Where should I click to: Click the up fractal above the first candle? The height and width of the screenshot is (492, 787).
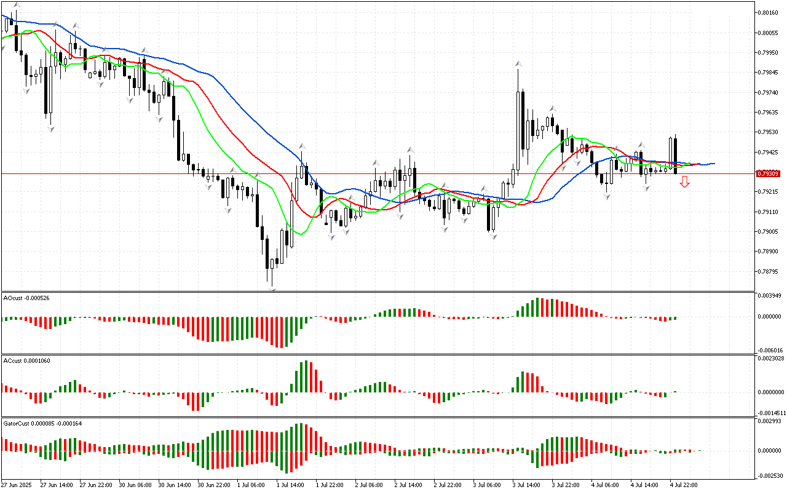click(x=17, y=5)
